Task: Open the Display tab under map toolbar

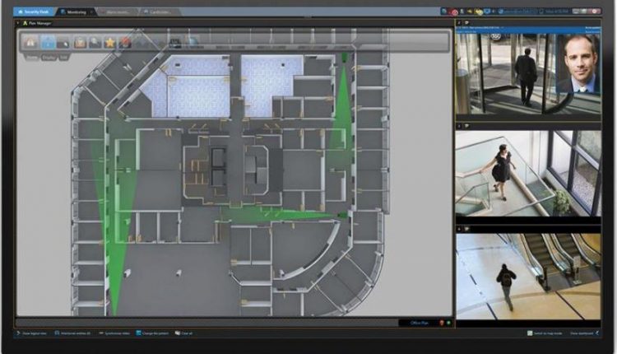Action: coord(49,58)
